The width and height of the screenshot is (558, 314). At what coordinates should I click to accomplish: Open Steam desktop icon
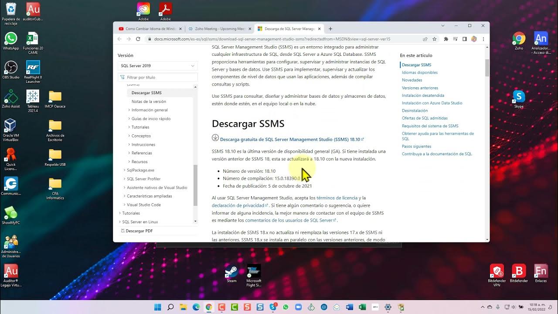[x=231, y=274]
